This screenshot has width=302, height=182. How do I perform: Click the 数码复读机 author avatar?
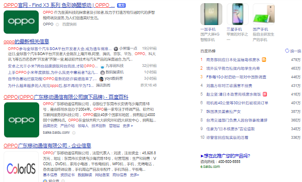coord(102,72)
